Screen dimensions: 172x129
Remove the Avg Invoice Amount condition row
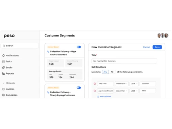coord(95,91)
